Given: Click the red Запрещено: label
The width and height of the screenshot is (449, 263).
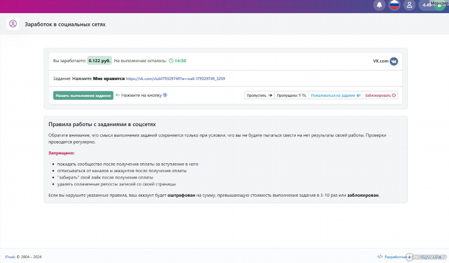Looking at the screenshot, I should pos(61,153).
